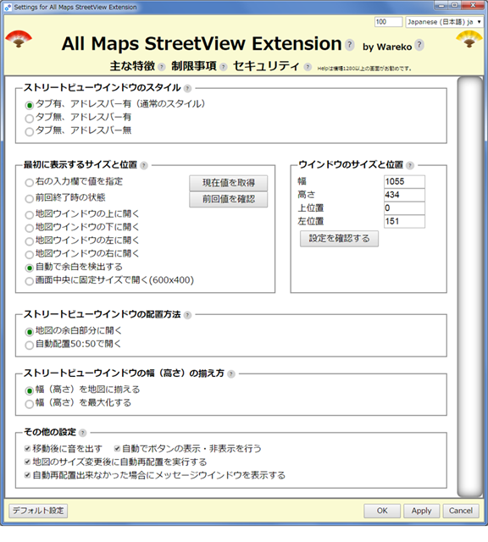Select 地図ウインドウの右に開く option

(x=30, y=254)
